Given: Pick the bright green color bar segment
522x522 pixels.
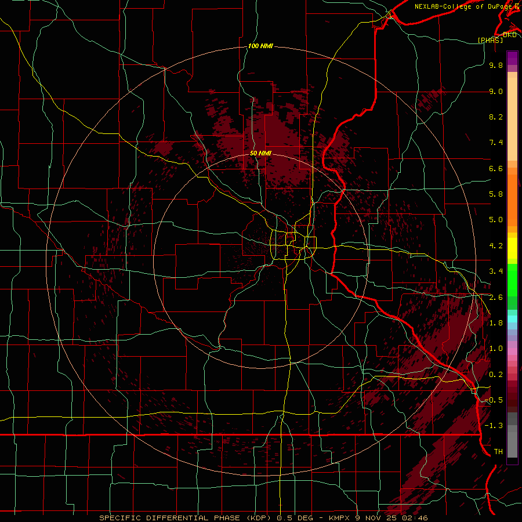Looking at the screenshot, I should [x=512, y=280].
